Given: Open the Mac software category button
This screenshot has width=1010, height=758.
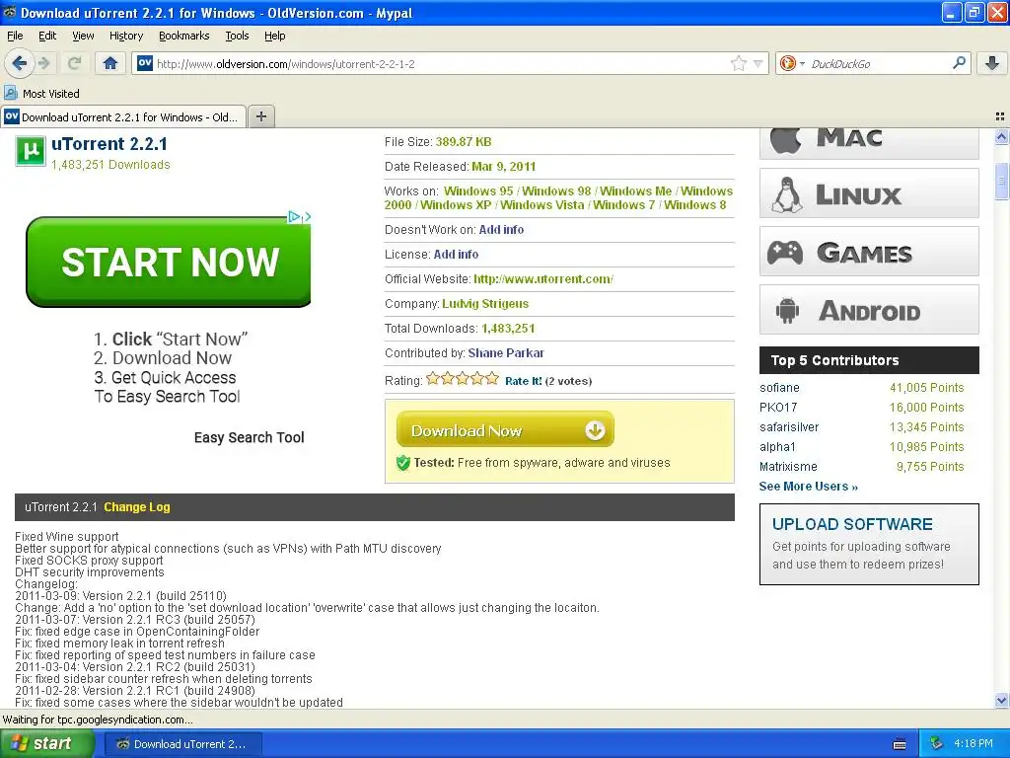Looking at the screenshot, I should [869, 142].
